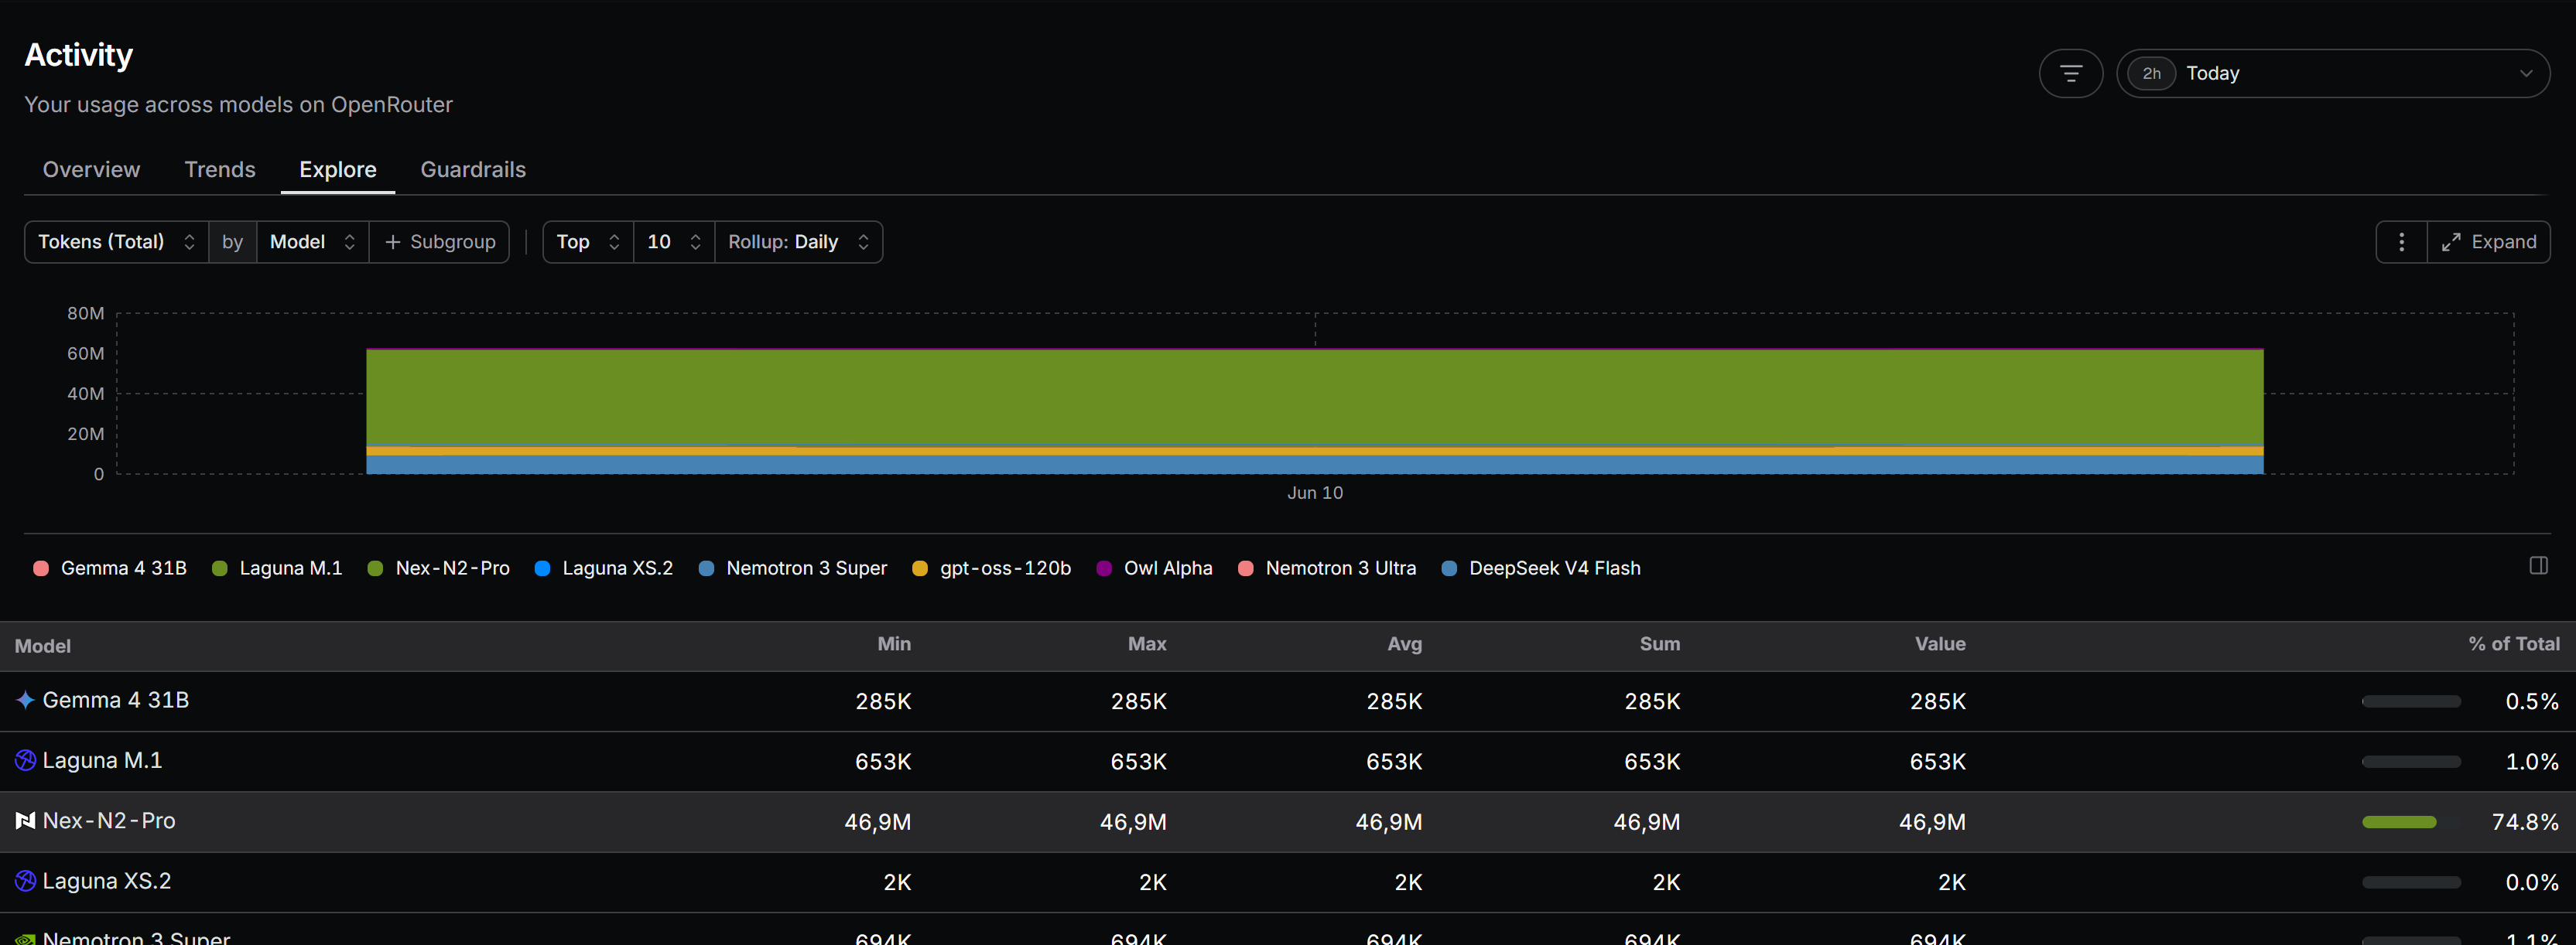This screenshot has width=2576, height=945.
Task: Open the three-dot options menu
Action: [2401, 242]
